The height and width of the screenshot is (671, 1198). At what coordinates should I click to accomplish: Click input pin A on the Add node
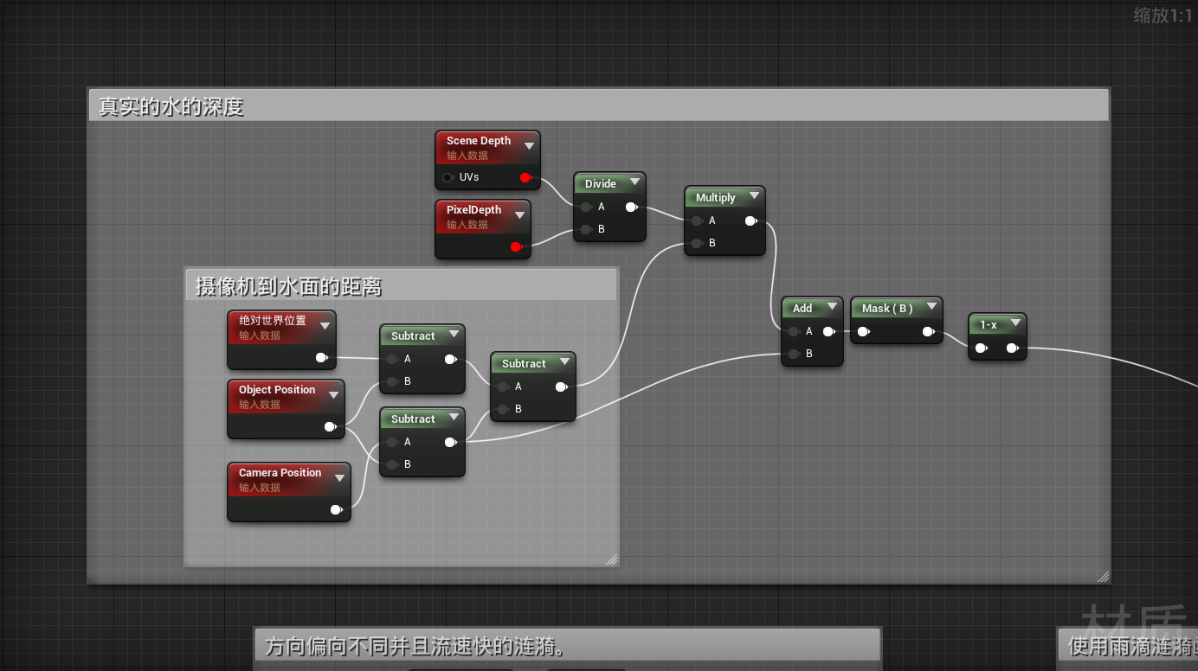point(794,331)
